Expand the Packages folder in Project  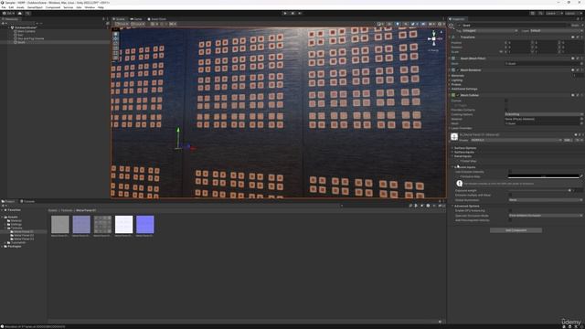[2, 247]
